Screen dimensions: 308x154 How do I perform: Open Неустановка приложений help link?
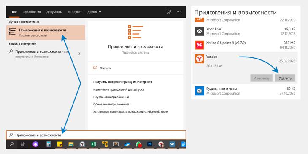pyautogui.click(x=111, y=97)
